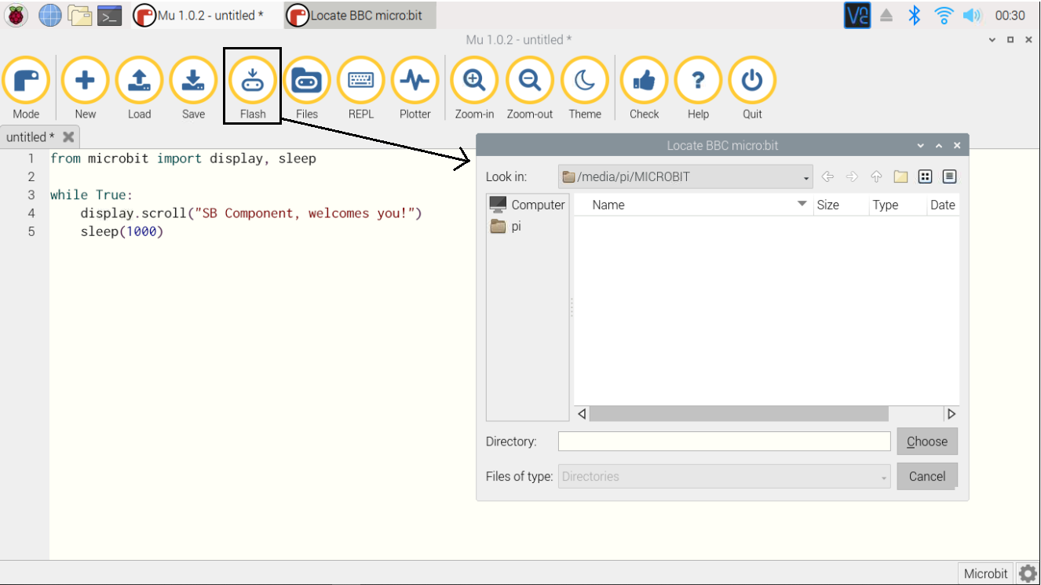Click the horizontal scrollbar left arrow
The height and width of the screenshot is (585, 1041).
coord(582,413)
